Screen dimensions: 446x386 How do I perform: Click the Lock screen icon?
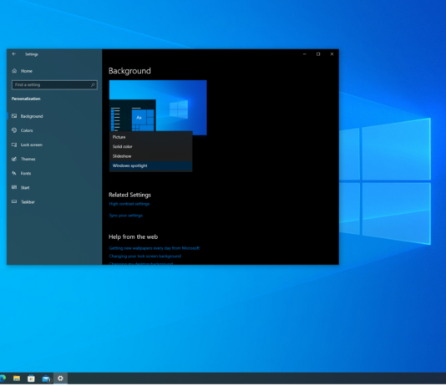point(14,145)
